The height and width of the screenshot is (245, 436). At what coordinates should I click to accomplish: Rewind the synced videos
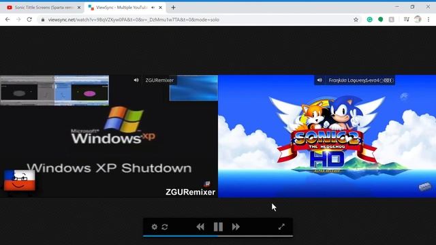[200, 227]
